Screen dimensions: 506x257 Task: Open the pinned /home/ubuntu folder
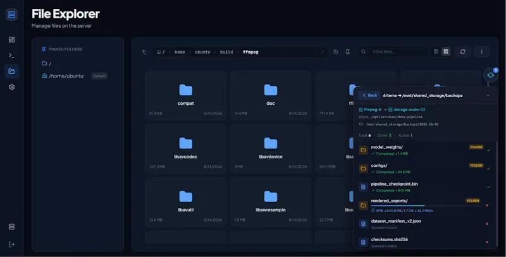63,76
